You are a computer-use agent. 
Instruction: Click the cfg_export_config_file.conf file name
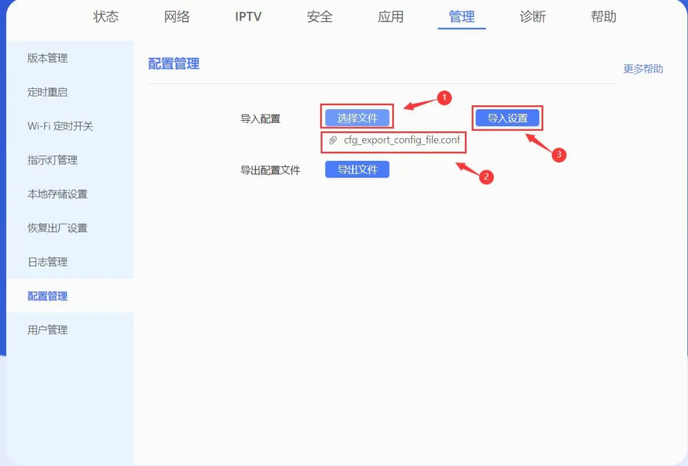(x=402, y=140)
